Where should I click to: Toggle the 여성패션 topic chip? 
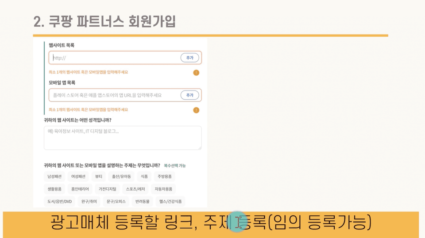click(78, 176)
